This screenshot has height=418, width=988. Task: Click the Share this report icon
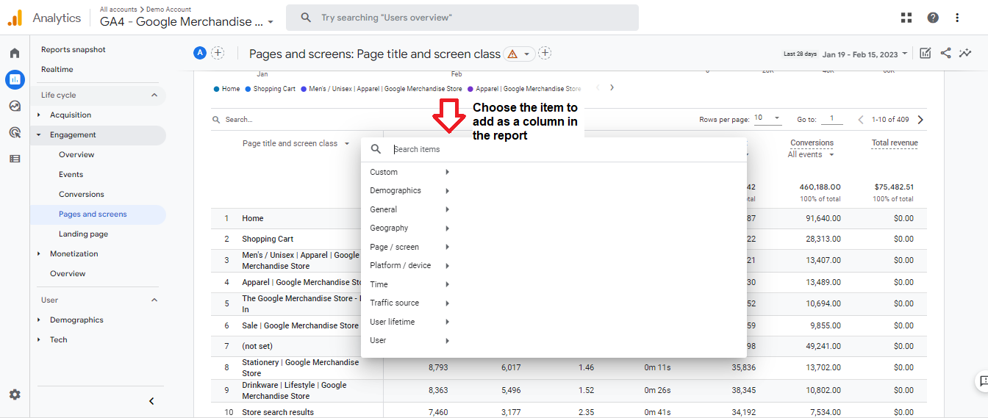pos(945,53)
